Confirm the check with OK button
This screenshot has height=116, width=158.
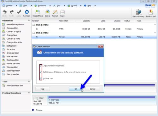76,89
